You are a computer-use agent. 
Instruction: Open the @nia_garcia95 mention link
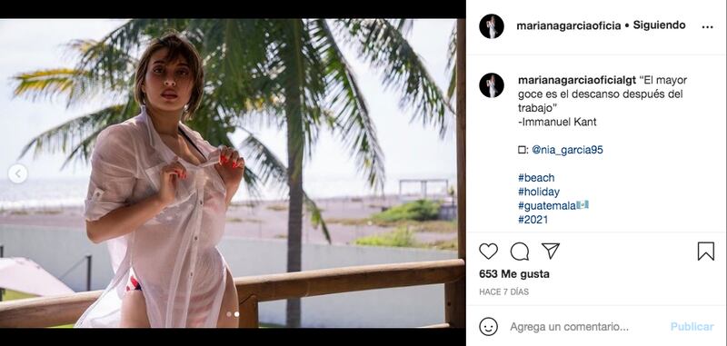[x=567, y=150]
